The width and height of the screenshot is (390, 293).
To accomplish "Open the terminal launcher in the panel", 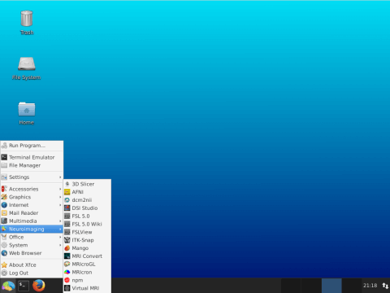I will coord(24,286).
